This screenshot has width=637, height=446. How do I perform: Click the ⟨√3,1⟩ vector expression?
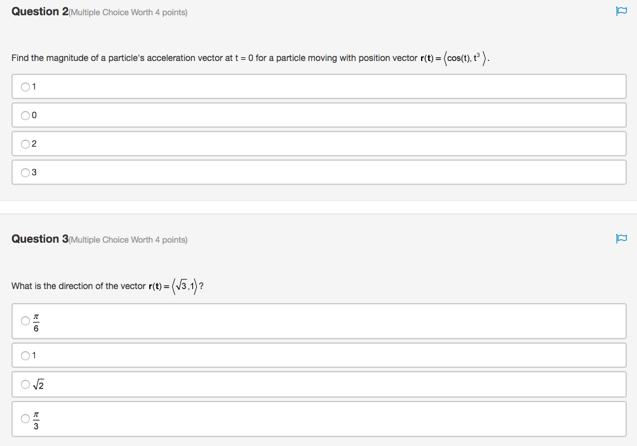(184, 287)
